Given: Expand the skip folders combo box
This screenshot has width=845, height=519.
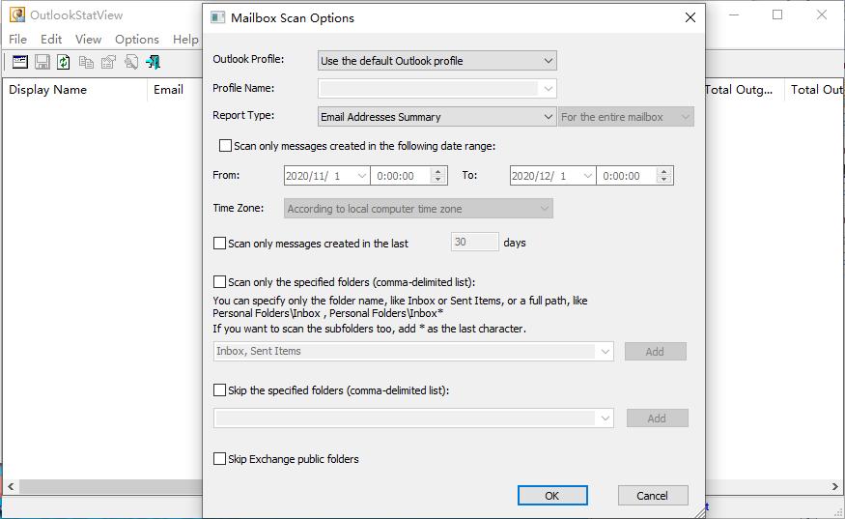Looking at the screenshot, I should pos(605,418).
